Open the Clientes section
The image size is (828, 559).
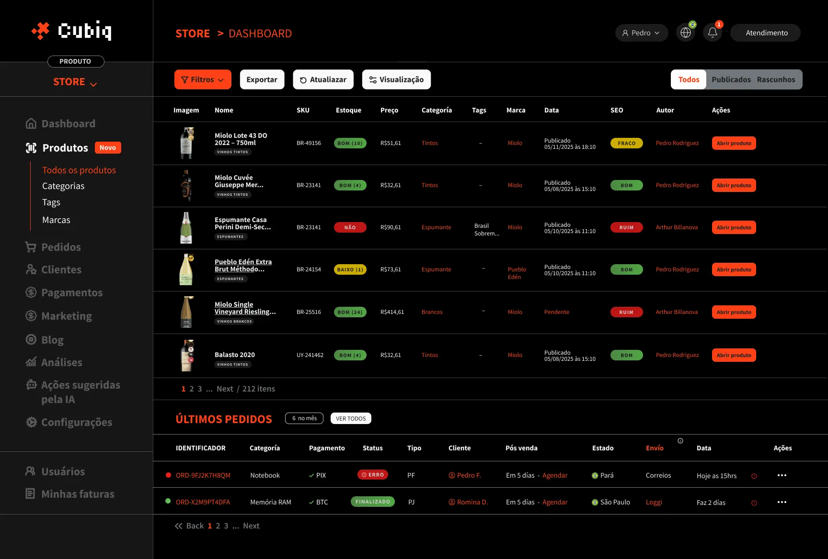pyautogui.click(x=31, y=269)
